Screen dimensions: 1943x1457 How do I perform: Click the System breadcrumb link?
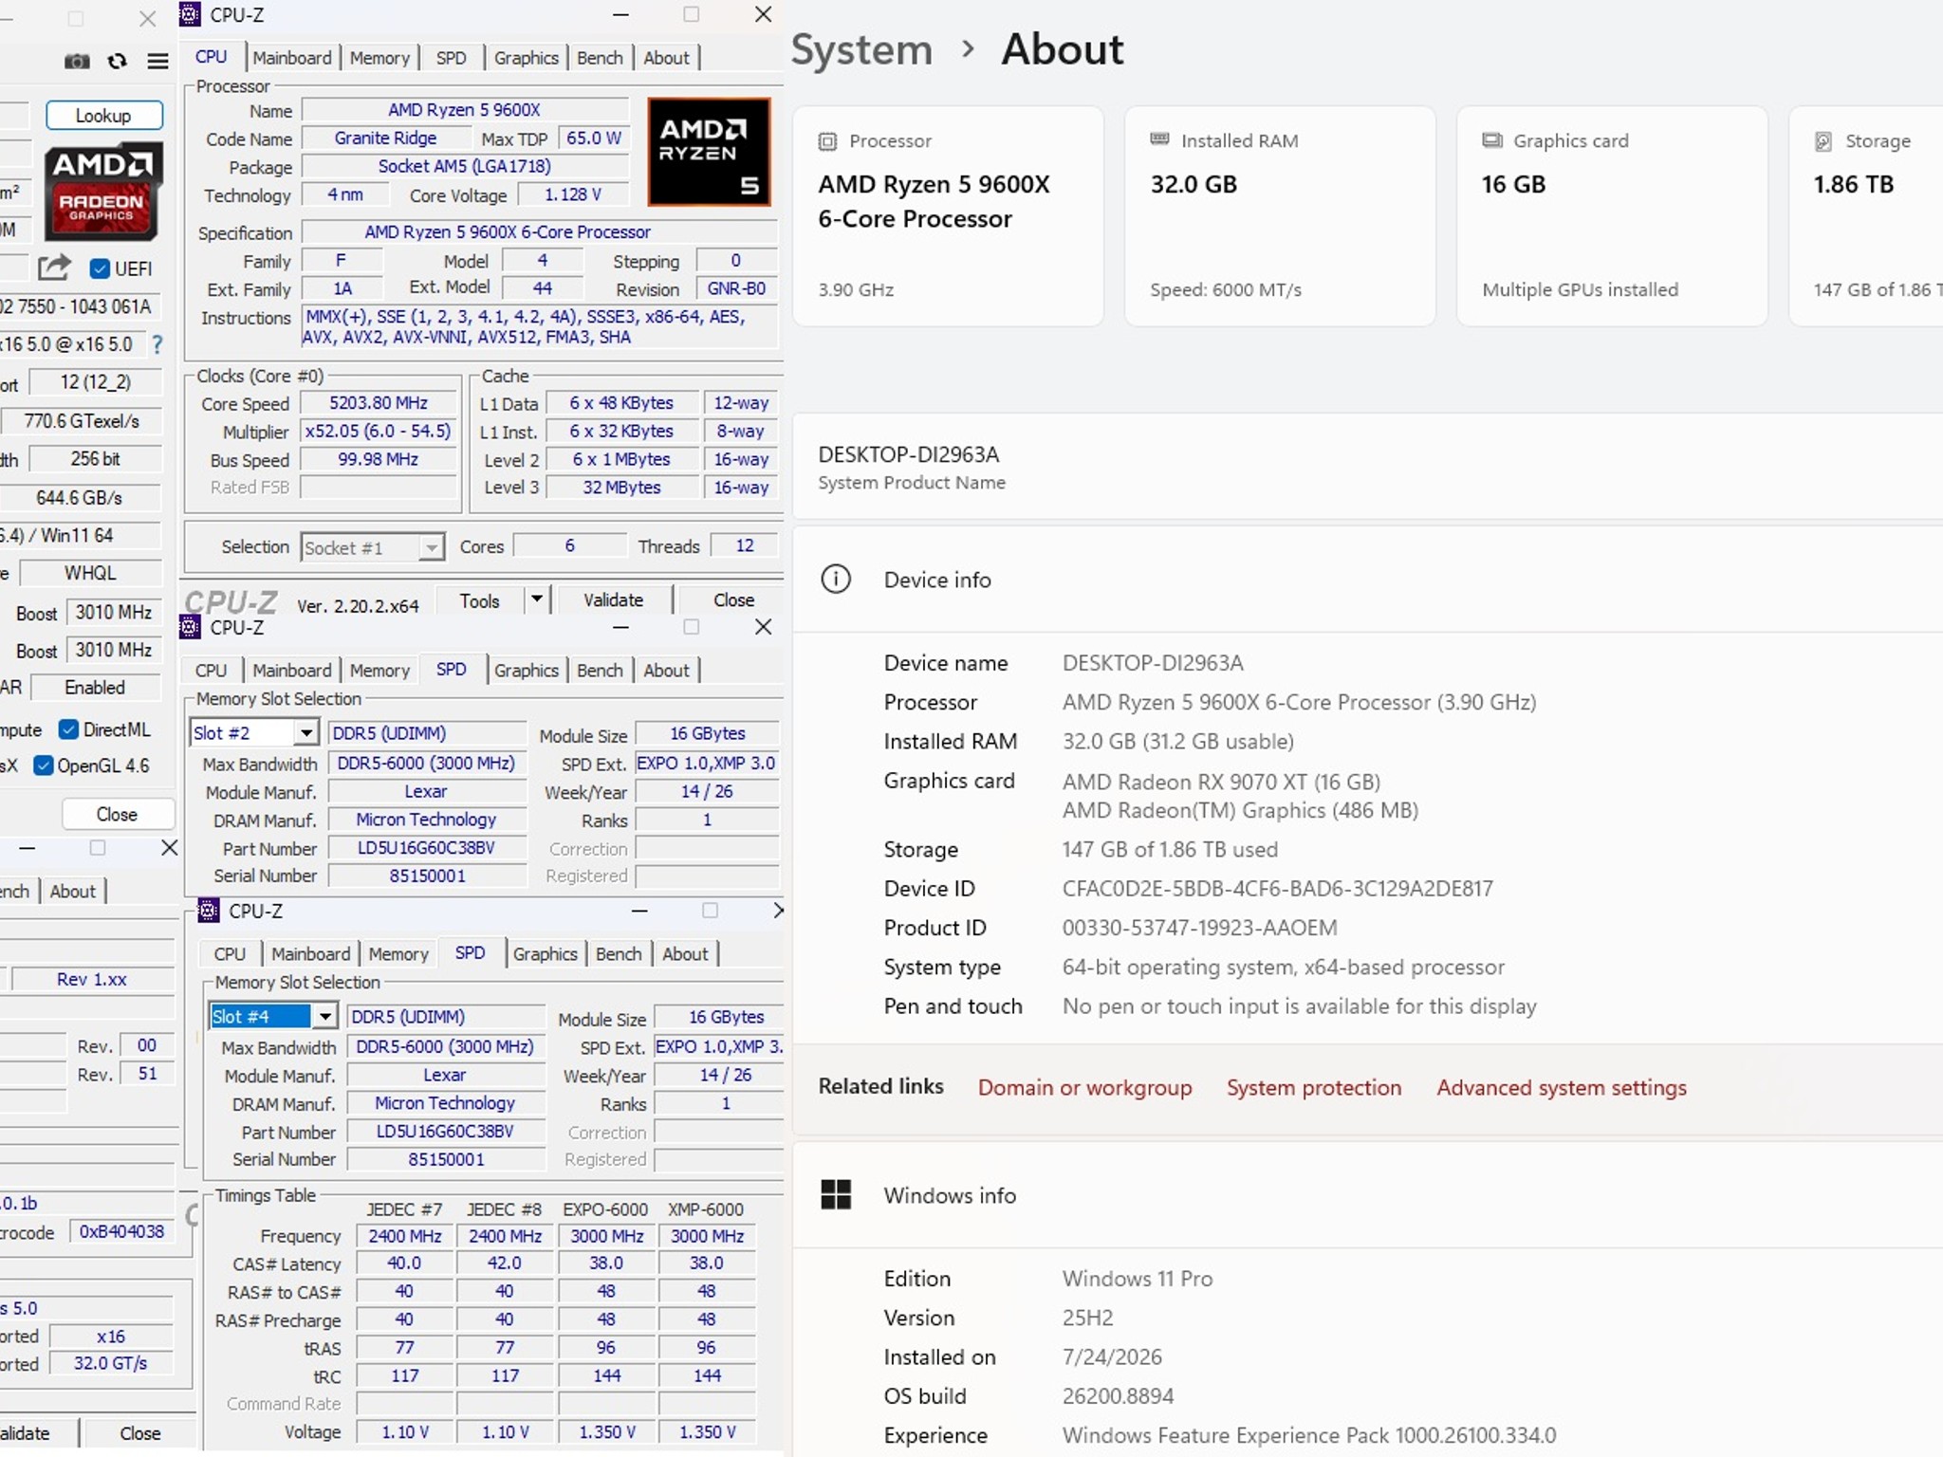click(x=861, y=49)
